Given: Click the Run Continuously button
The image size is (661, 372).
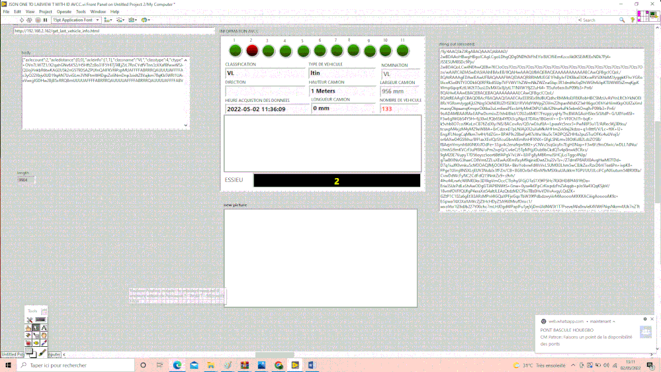Looking at the screenshot, I should (29, 20).
